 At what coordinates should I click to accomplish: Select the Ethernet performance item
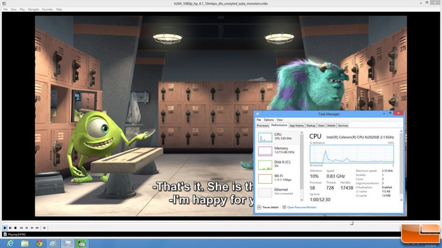[278, 192]
